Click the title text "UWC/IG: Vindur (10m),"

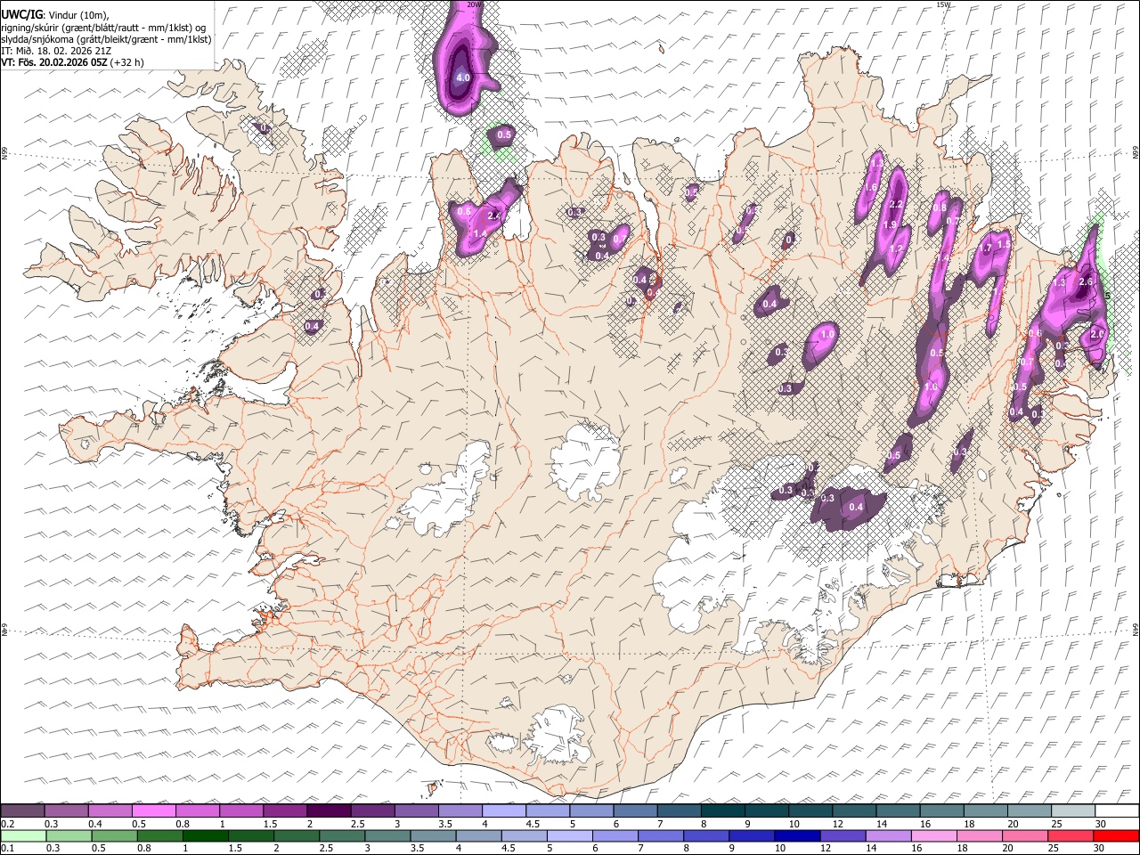54,14
